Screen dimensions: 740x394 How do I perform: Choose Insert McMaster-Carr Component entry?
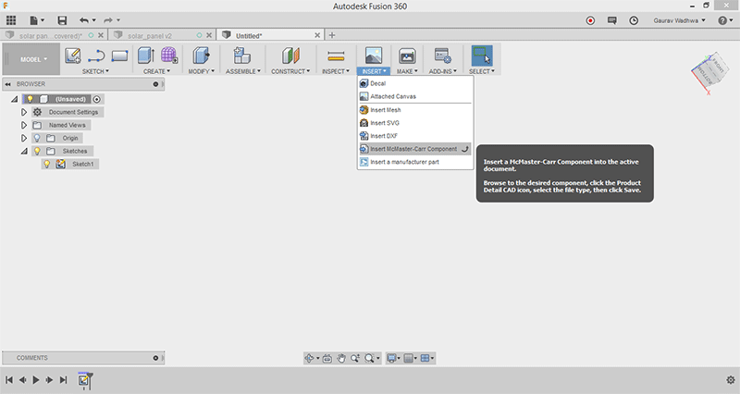click(x=415, y=149)
